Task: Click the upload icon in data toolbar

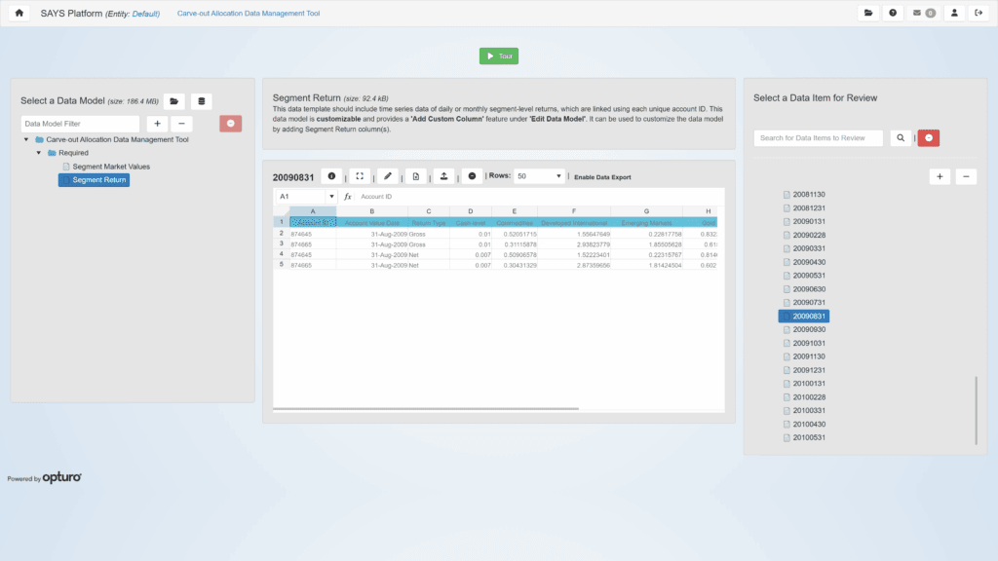Action: pyautogui.click(x=444, y=176)
